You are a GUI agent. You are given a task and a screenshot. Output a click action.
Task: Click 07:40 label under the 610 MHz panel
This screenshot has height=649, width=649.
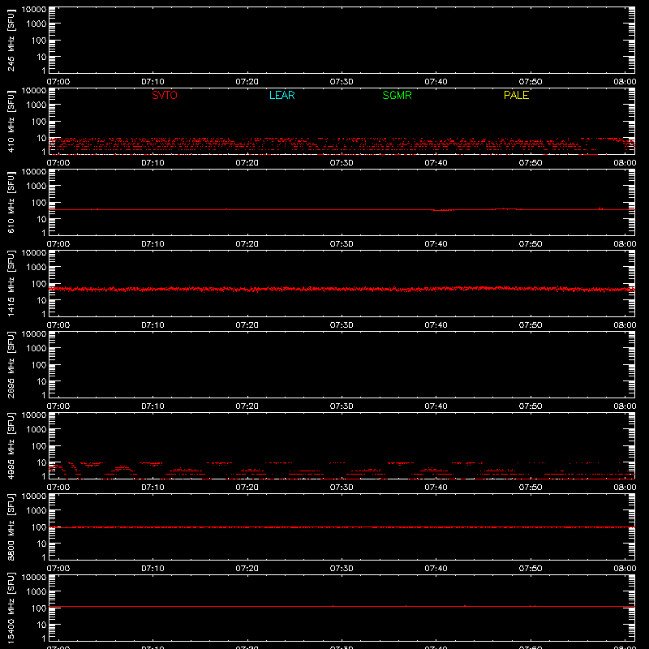coord(436,244)
